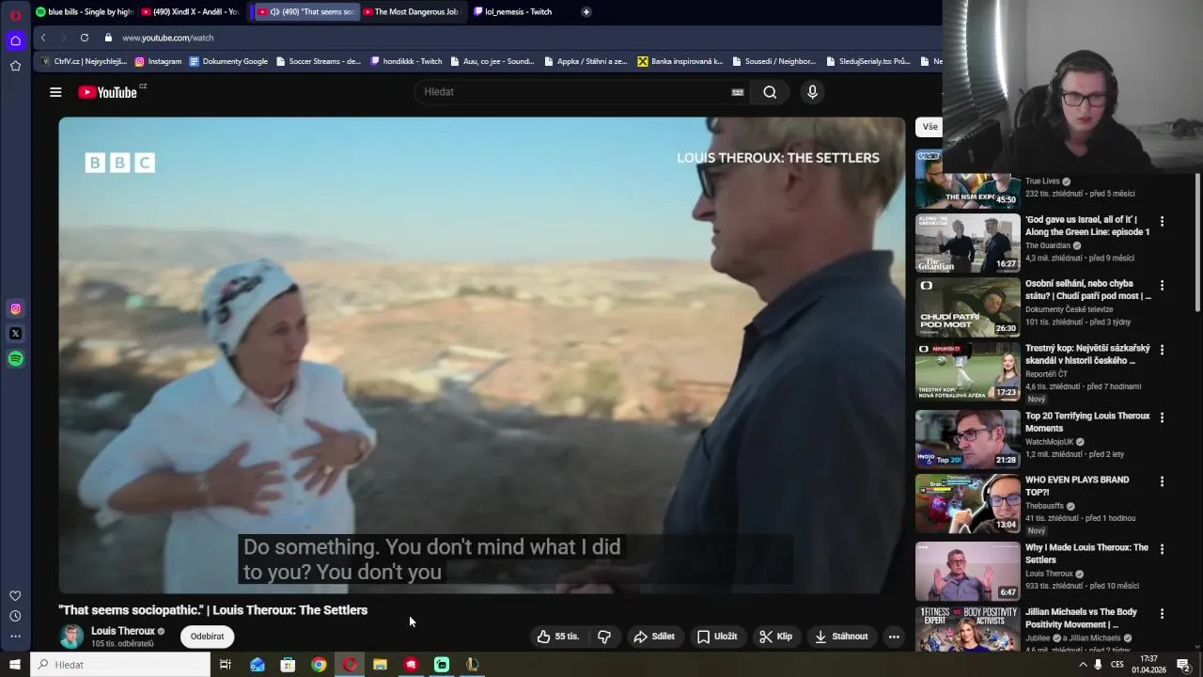Switch to 'blue bills' Spotify tab
This screenshot has width=1203, height=677.
tap(85, 12)
